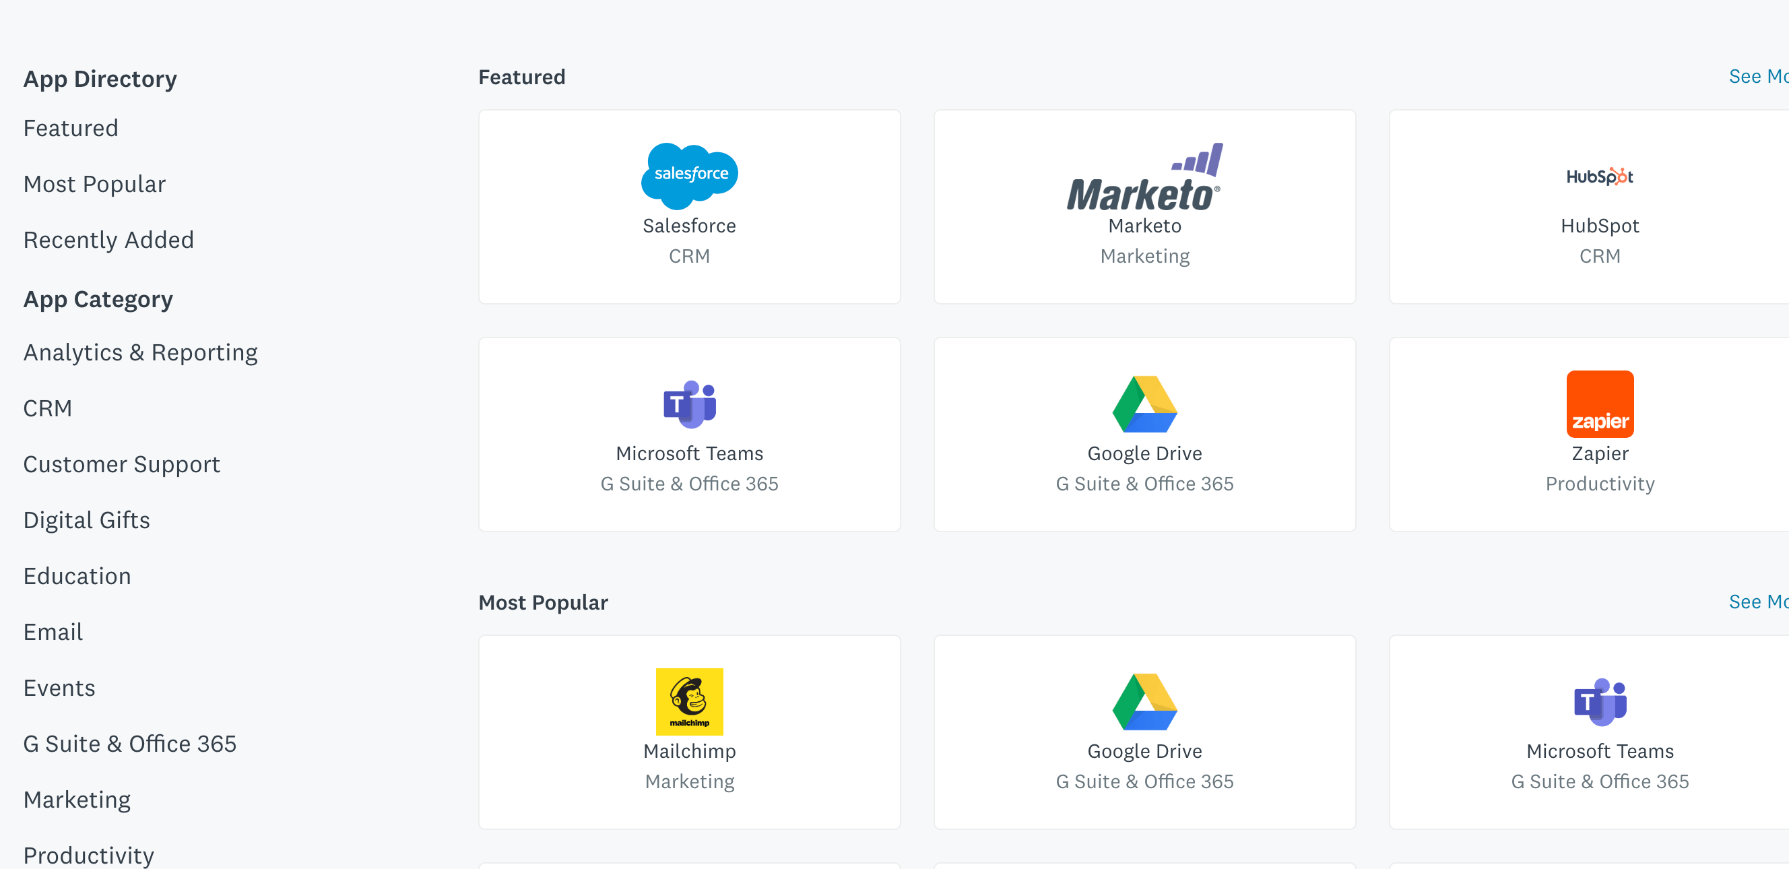
Task: Open the Salesforce app name
Action: tap(689, 226)
